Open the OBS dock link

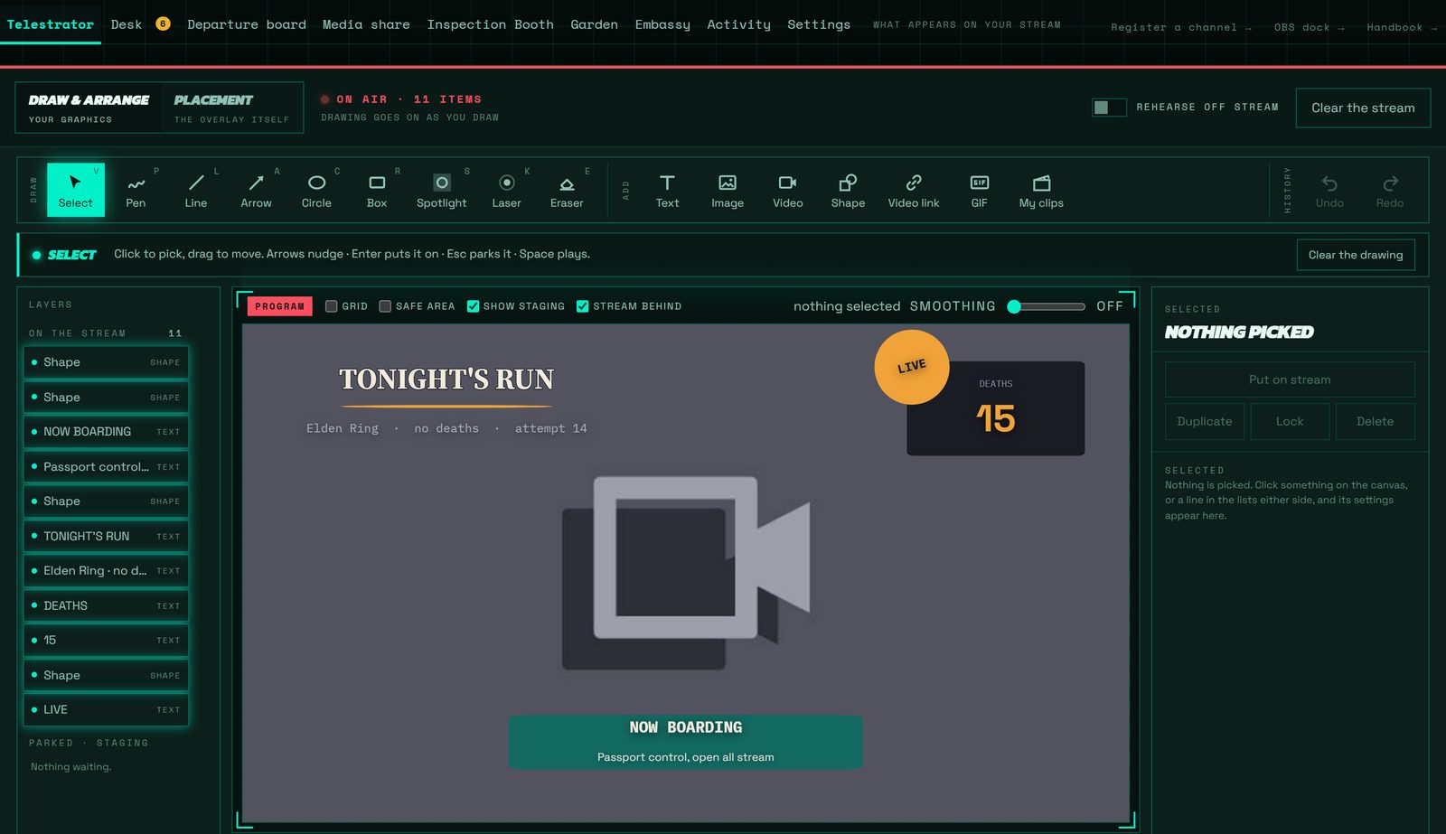(x=1309, y=27)
